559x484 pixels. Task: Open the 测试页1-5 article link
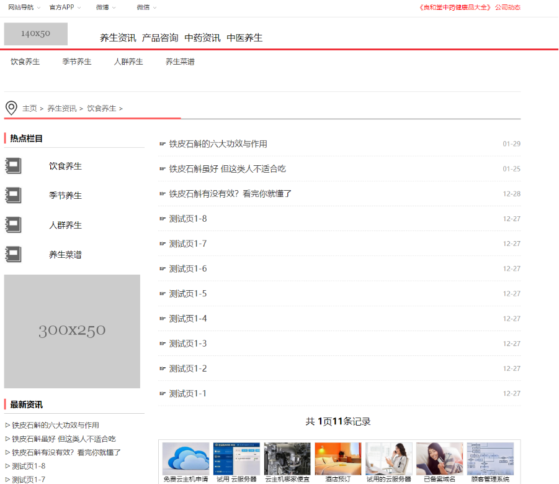click(x=188, y=294)
